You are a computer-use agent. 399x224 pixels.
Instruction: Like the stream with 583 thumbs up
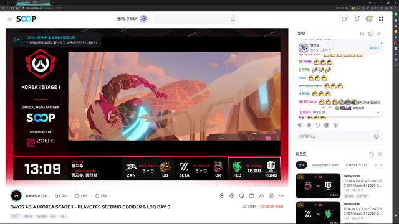tap(101, 195)
